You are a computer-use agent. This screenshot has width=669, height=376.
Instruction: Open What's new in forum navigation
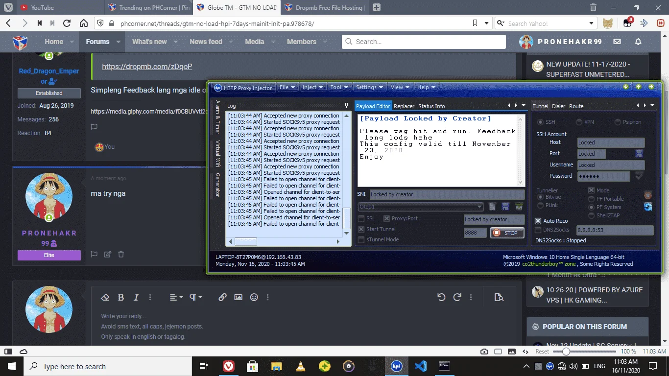click(149, 42)
